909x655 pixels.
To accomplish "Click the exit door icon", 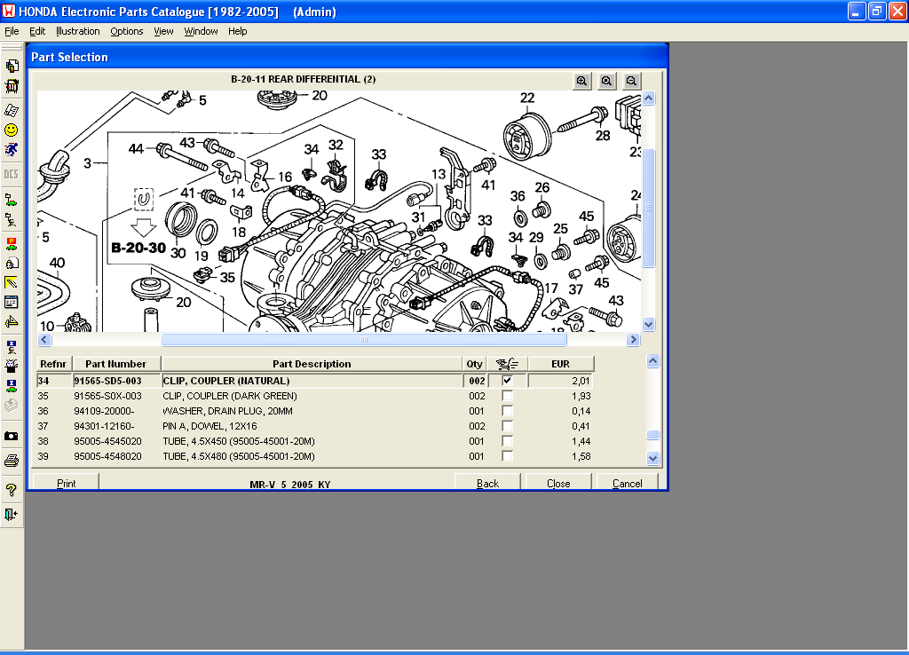I will 11,514.
